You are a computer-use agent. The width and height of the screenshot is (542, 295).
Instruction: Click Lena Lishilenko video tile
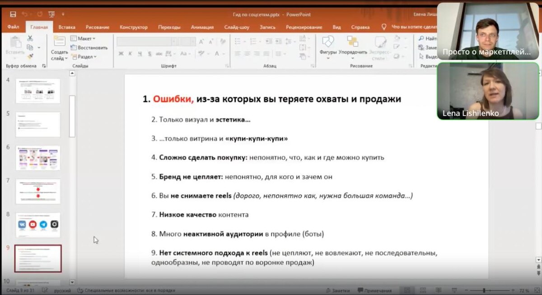point(488,91)
